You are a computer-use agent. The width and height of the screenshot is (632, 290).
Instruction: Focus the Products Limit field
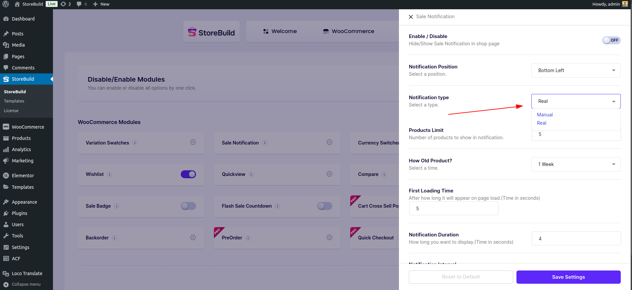576,134
